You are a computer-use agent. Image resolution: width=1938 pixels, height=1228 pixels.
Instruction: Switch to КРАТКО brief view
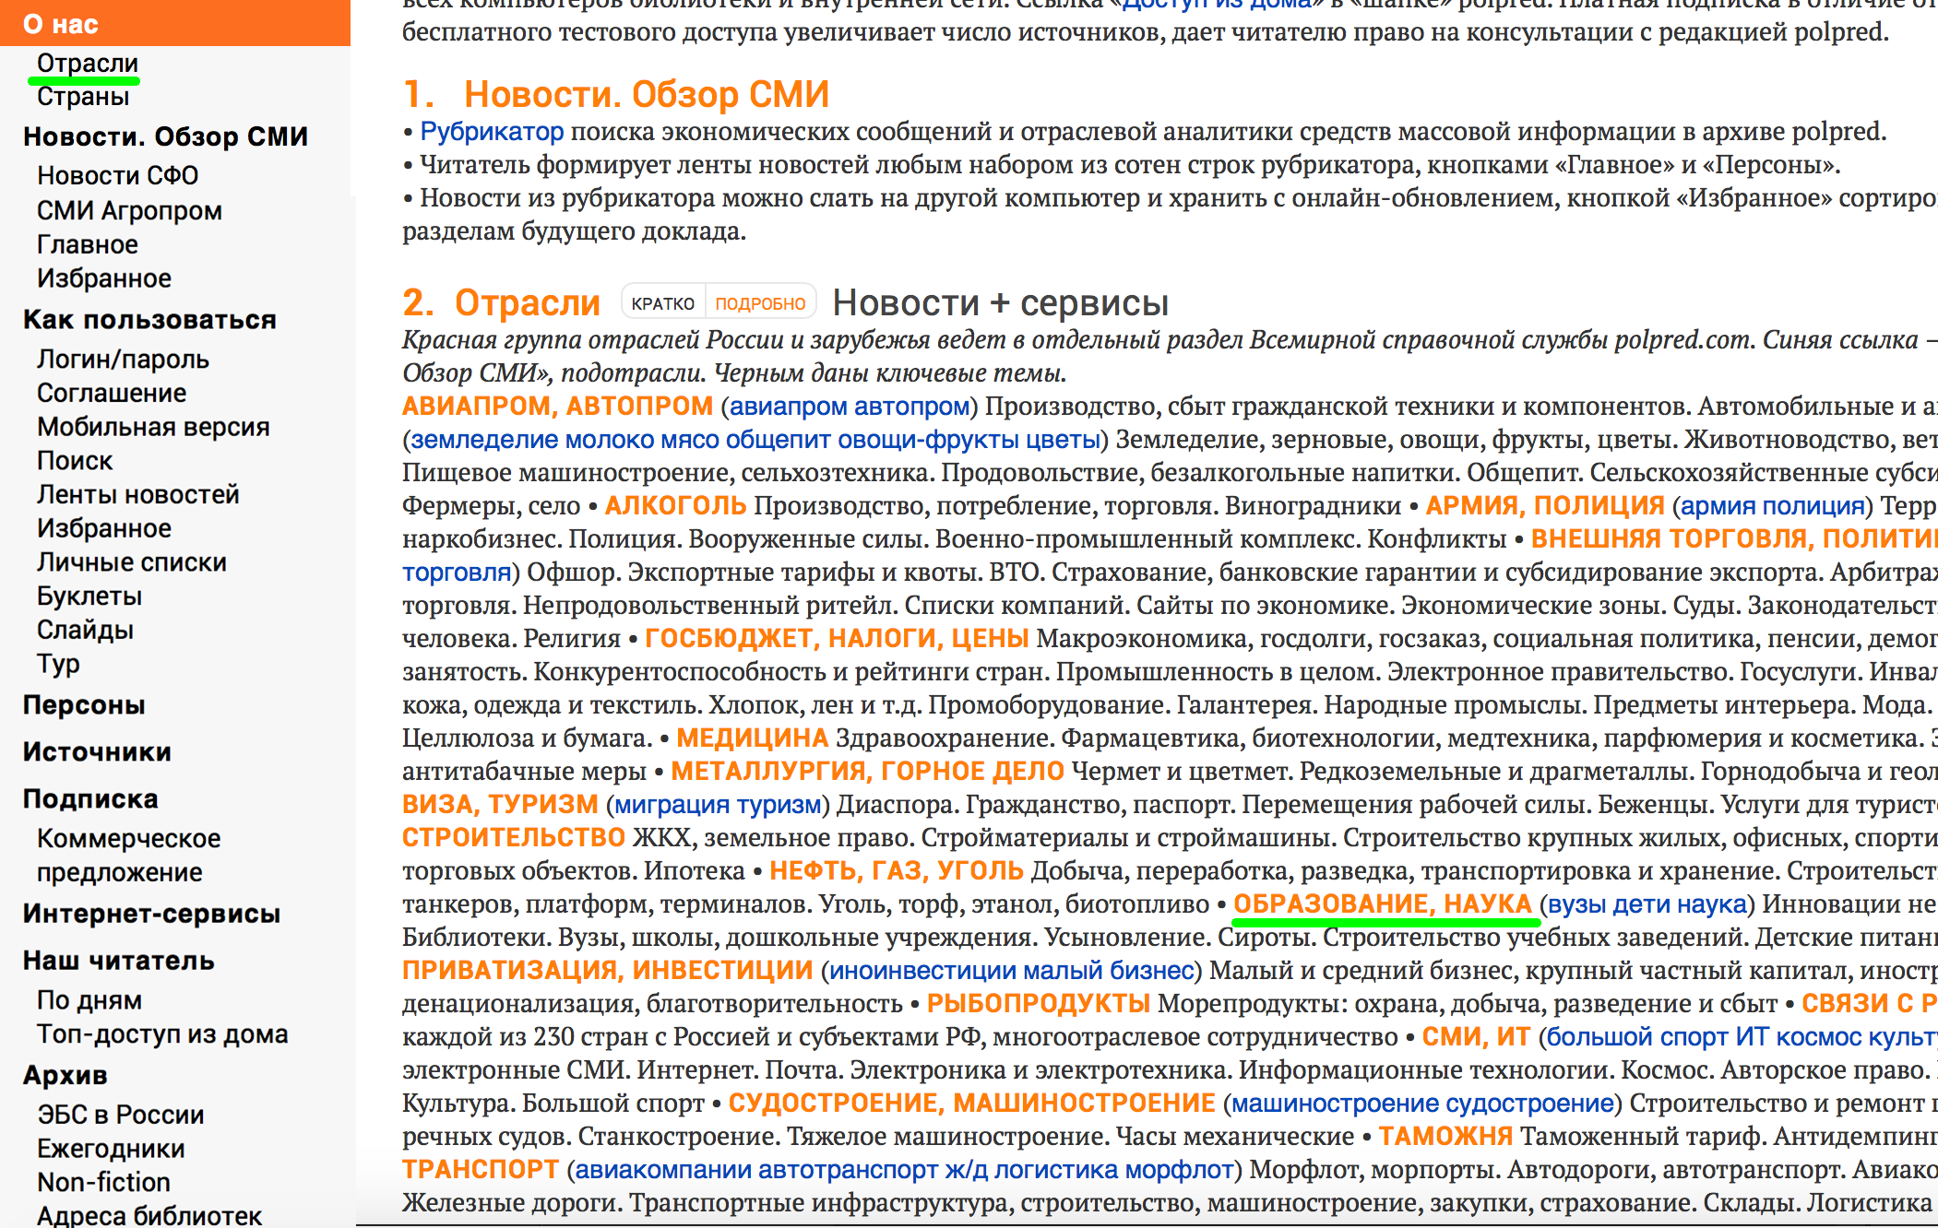coord(662,303)
